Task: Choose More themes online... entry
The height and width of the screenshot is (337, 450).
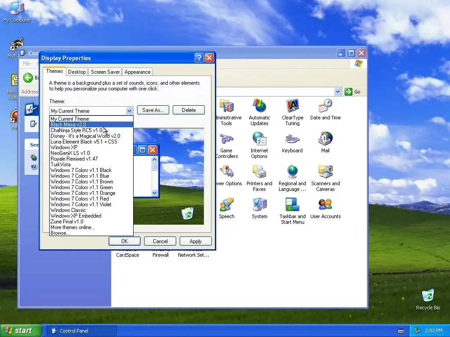Action: click(x=91, y=227)
